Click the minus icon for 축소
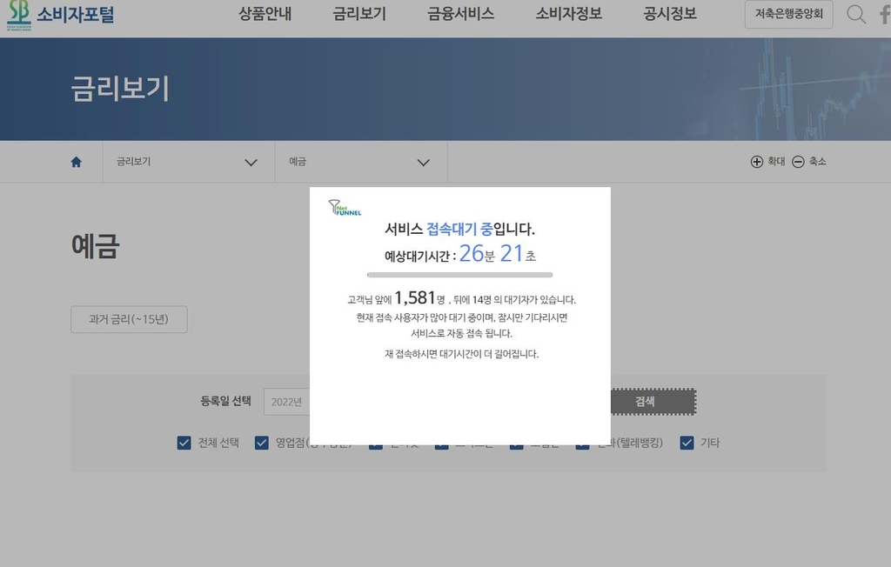The height and width of the screenshot is (567, 891). point(798,162)
